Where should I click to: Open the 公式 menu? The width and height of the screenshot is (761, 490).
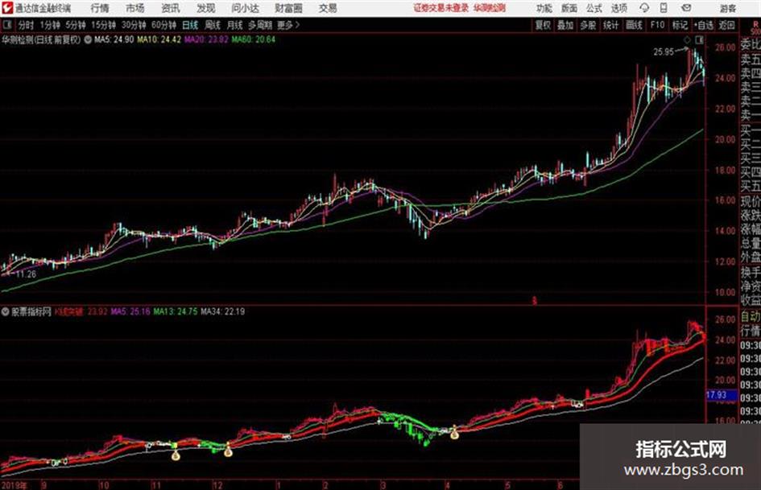click(x=594, y=8)
